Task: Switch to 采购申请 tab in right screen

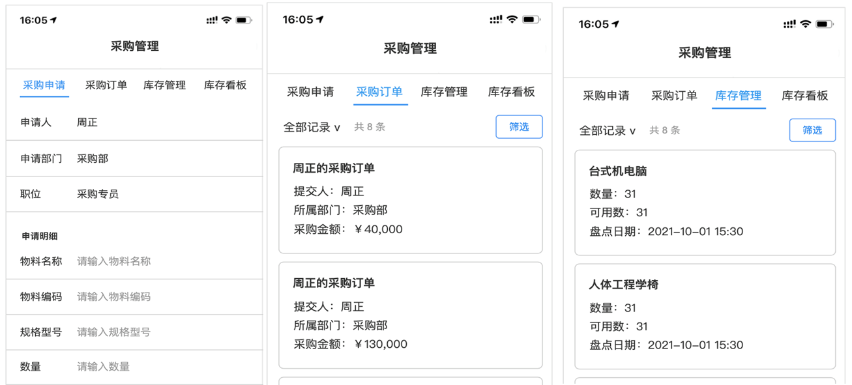Action: (606, 96)
